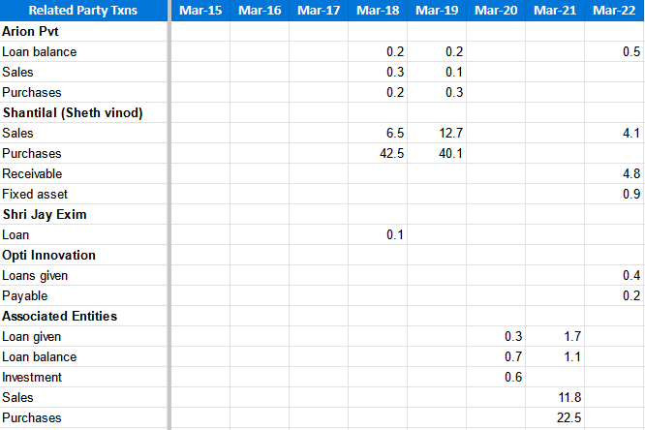Select the Shantilal (Sheth vinod) heading cell

[73, 112]
